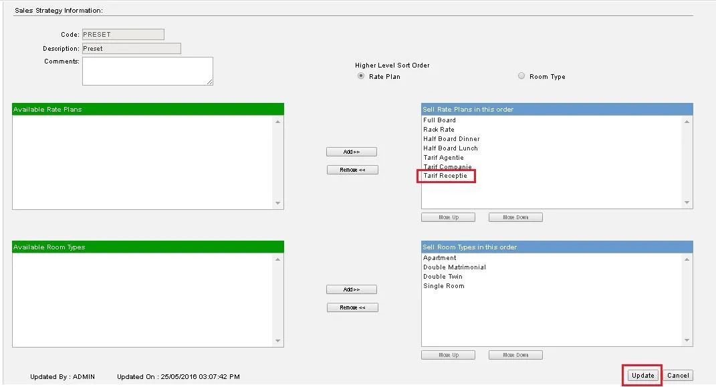Click Remove << for room types

click(x=352, y=308)
